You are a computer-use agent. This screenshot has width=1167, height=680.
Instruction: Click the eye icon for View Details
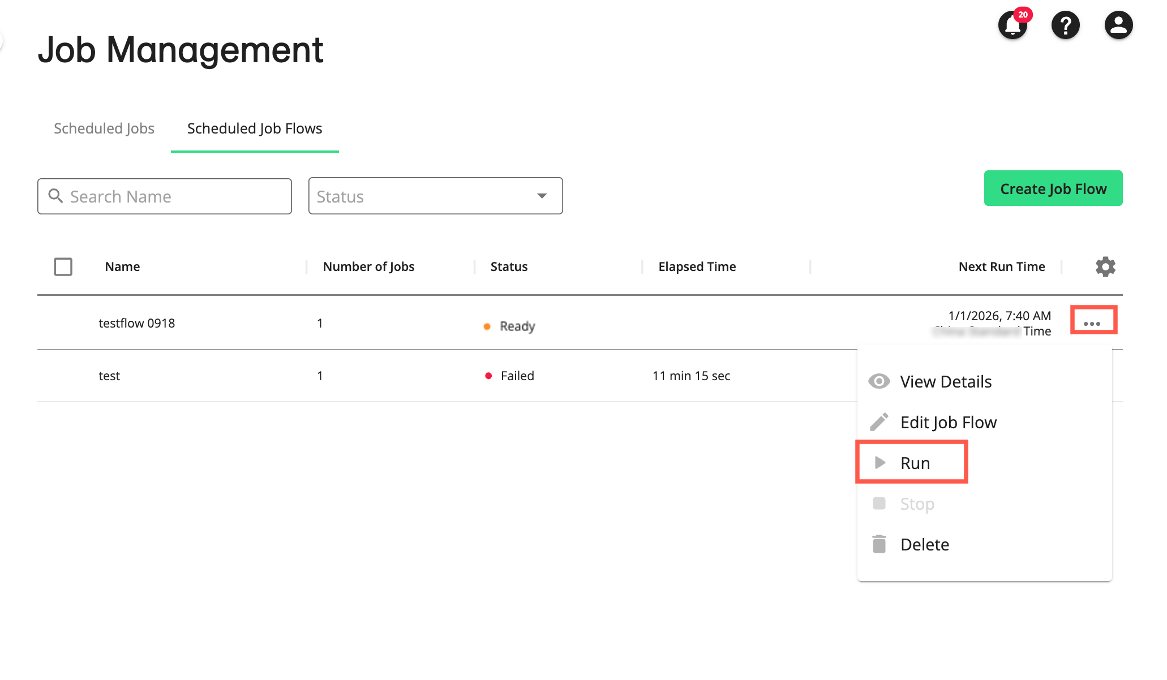(879, 381)
